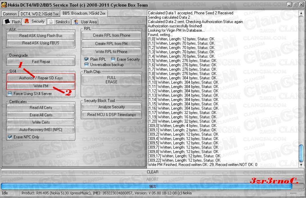Click Authorize / Repair SD Keys button

(41, 78)
